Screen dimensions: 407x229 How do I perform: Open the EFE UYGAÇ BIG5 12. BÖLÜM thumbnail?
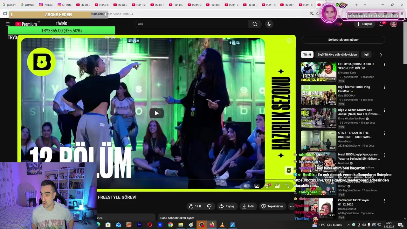318,72
